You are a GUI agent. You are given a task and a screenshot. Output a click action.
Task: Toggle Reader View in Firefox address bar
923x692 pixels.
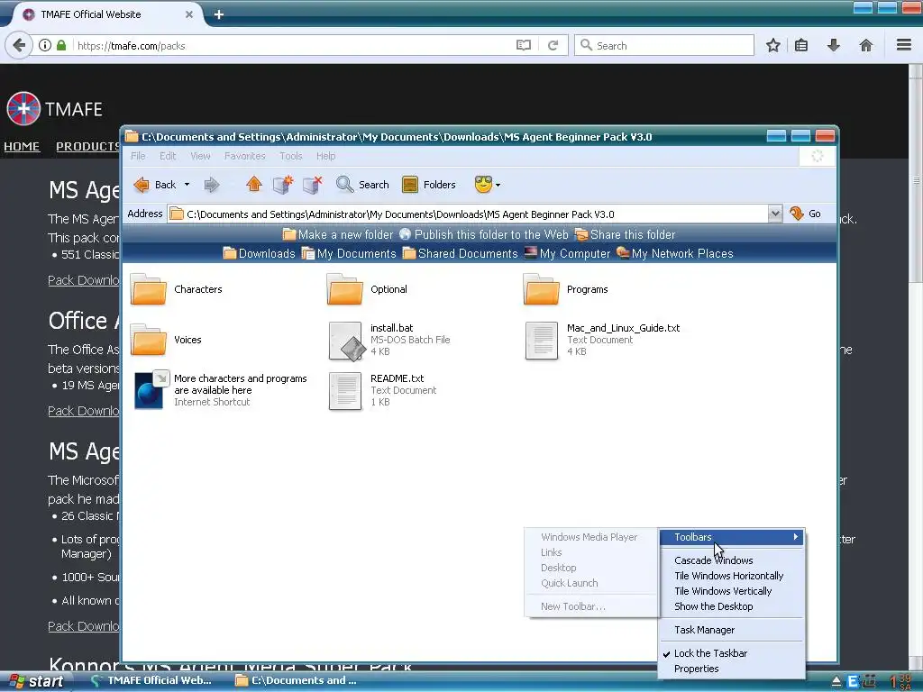coord(524,45)
